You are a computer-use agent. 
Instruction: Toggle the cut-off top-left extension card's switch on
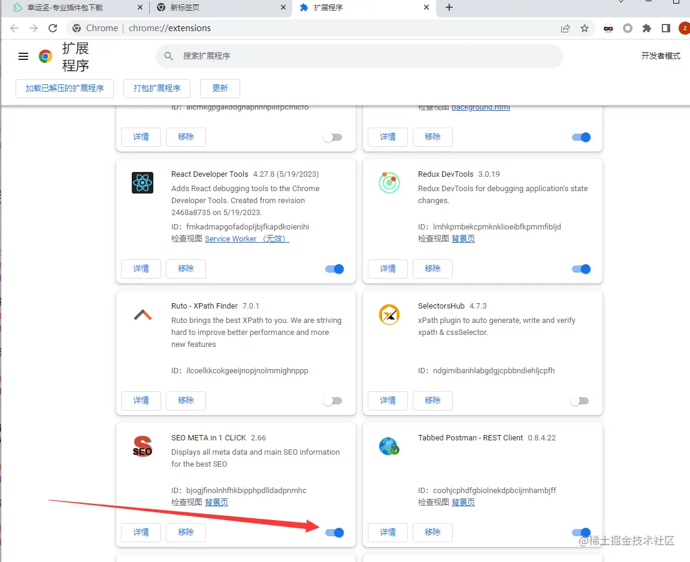(332, 137)
